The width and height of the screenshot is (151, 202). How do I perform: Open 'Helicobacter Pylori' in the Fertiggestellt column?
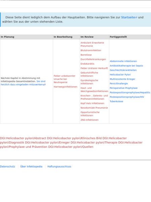coord(120,75)
